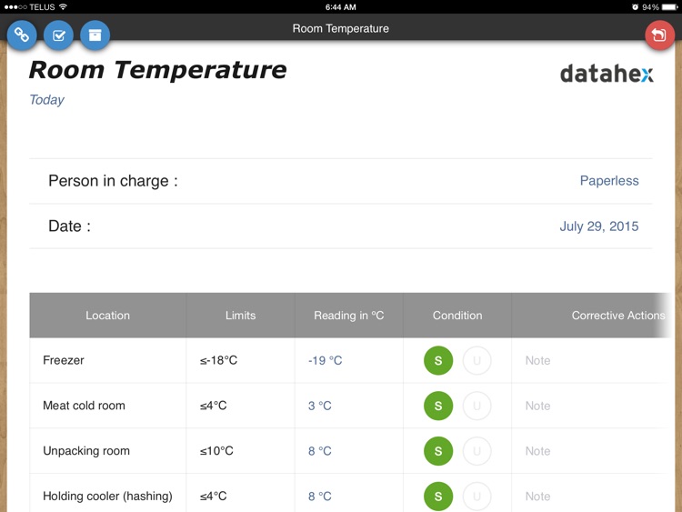
Task: Select the Unpacking room location cell
Action: 107,451
